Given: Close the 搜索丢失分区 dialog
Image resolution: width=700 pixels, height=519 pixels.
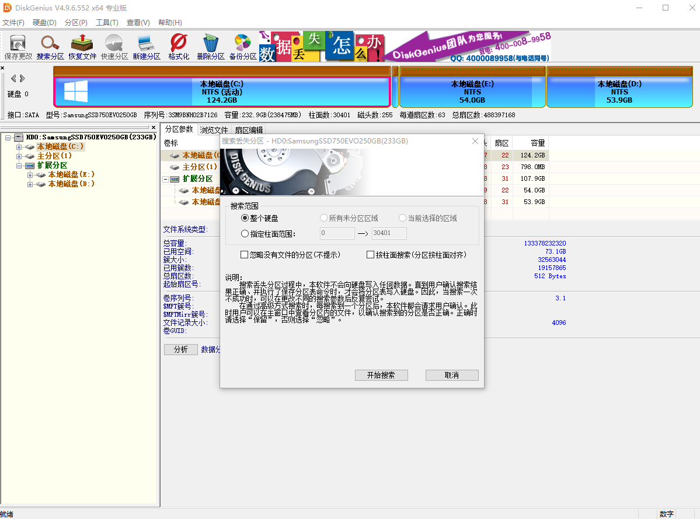Looking at the screenshot, I should (x=475, y=141).
